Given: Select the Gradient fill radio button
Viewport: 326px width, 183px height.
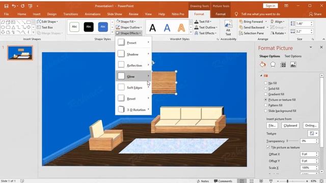Looking at the screenshot, I should point(265,94).
